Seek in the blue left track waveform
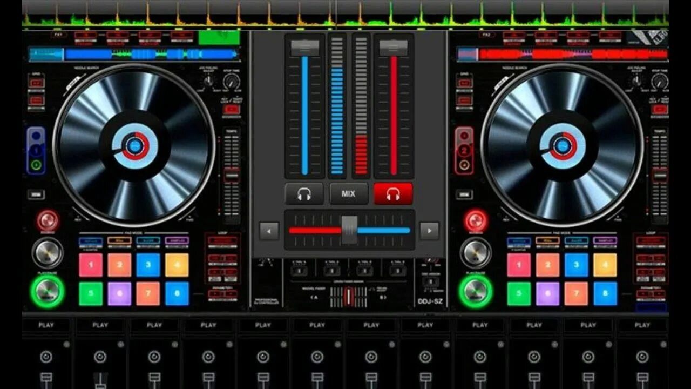This screenshot has width=691, height=389. pyautogui.click(x=134, y=54)
